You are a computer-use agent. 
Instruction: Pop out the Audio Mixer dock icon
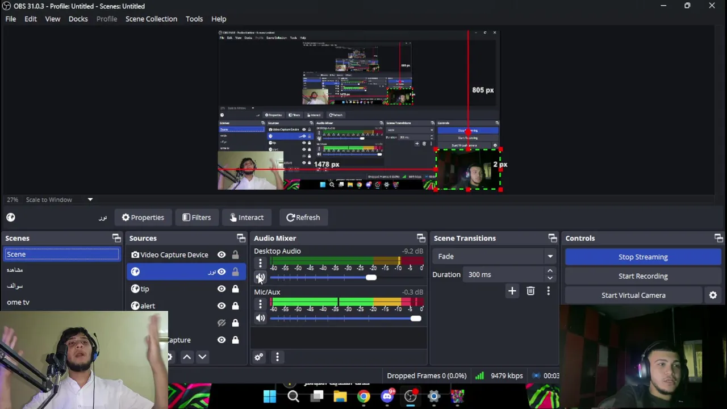tap(421, 238)
